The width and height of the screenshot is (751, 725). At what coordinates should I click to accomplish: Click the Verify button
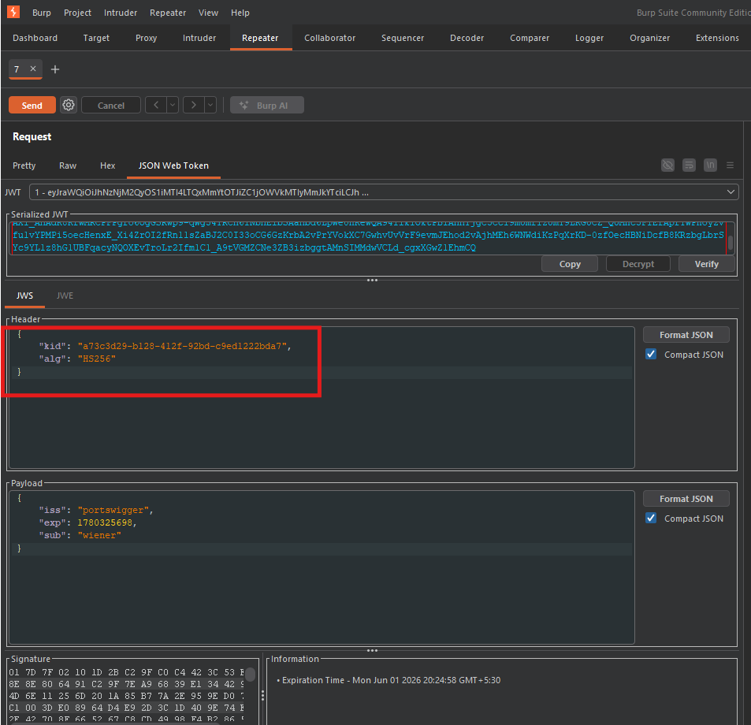pos(706,264)
